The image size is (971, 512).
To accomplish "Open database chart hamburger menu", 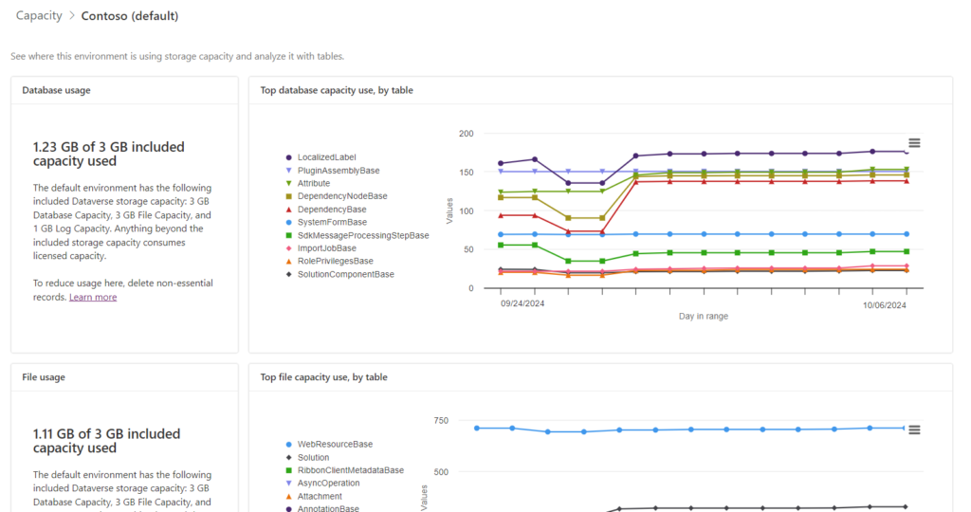I will coord(914,143).
